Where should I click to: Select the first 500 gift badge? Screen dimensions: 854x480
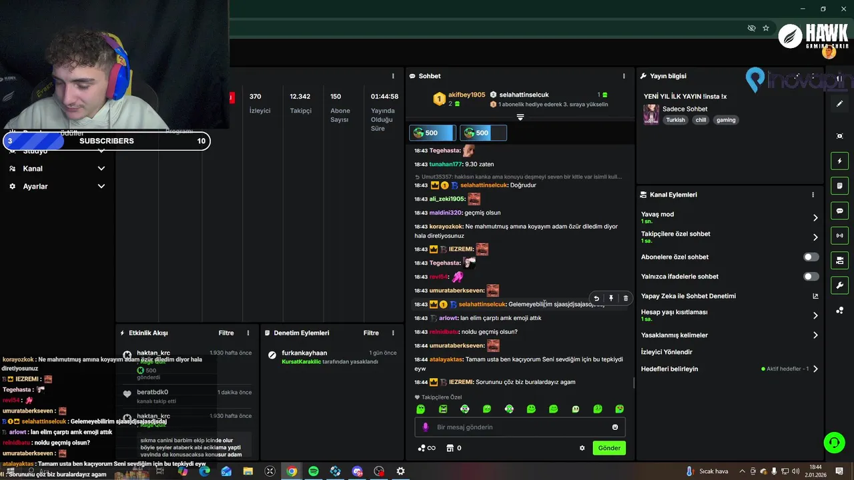tap(432, 133)
